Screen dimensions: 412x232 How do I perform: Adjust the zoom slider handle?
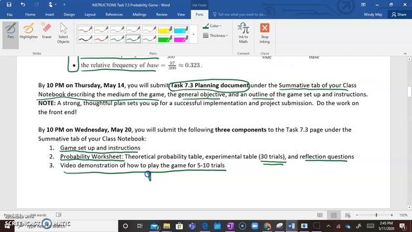click(376, 215)
